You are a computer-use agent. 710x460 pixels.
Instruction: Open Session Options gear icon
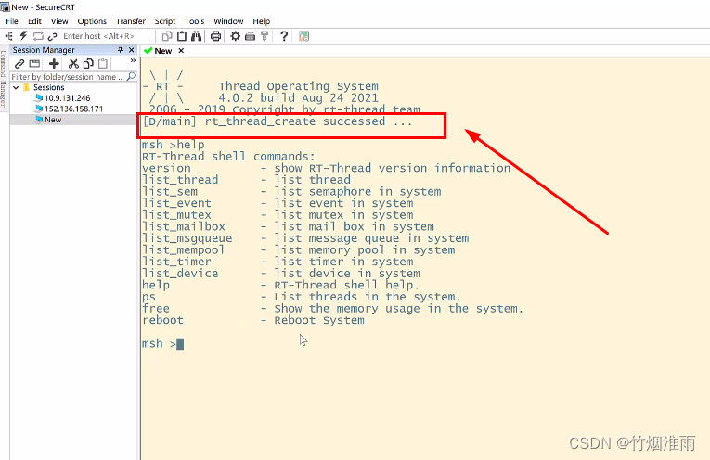[235, 36]
